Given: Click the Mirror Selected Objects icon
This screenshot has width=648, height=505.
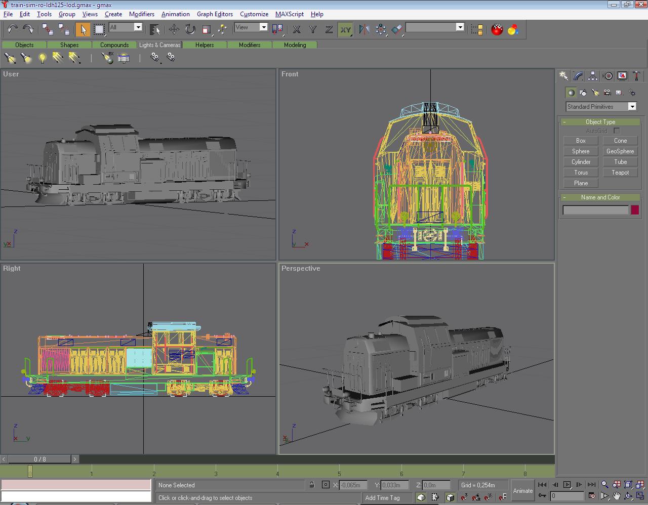Looking at the screenshot, I should coord(364,29).
